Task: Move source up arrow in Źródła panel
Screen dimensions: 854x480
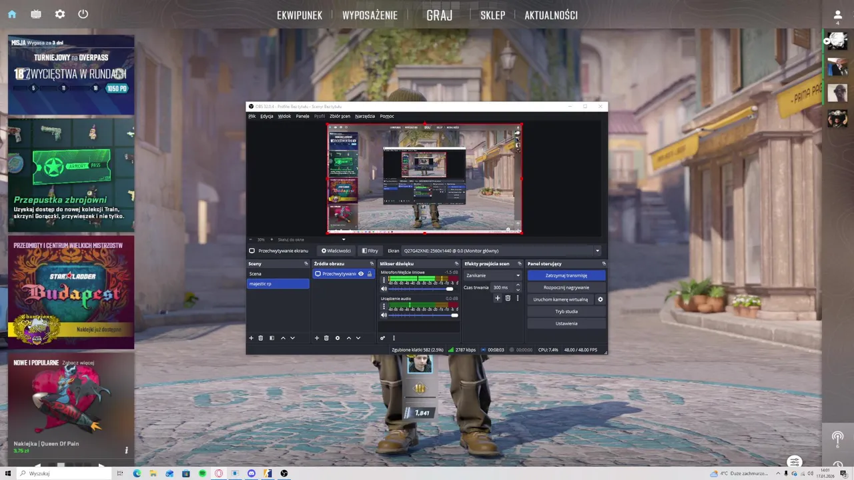Action: point(348,338)
